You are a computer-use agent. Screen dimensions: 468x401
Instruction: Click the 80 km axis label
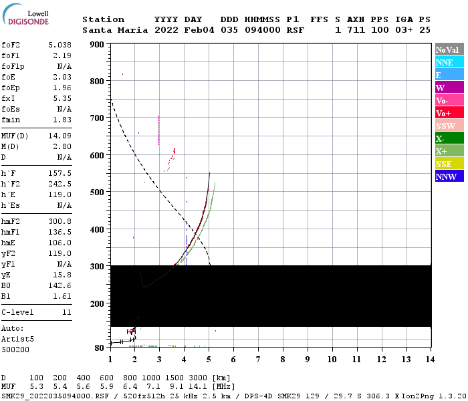(100, 348)
